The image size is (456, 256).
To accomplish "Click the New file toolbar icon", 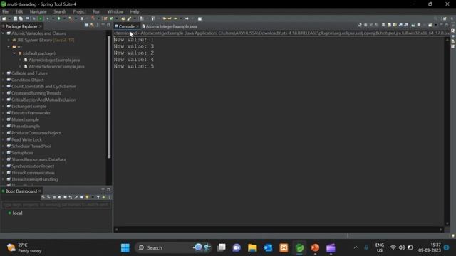I will pos(4,18).
